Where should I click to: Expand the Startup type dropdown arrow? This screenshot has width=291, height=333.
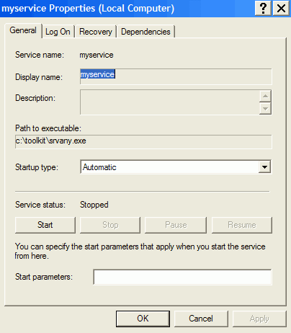click(264, 167)
